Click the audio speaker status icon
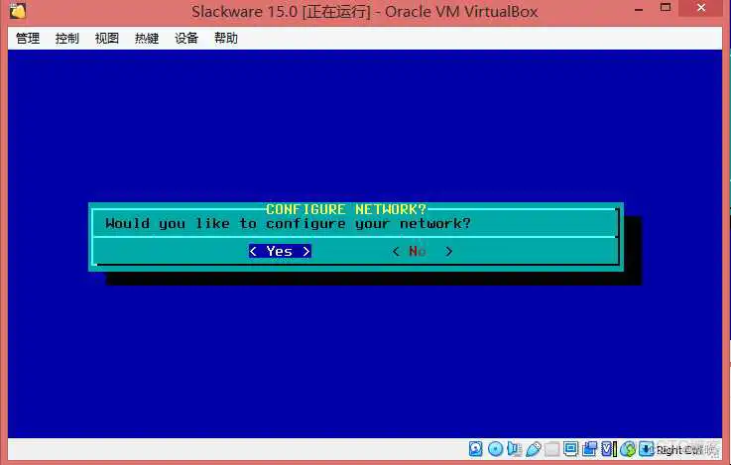Image resolution: width=731 pixels, height=465 pixels. [514, 449]
